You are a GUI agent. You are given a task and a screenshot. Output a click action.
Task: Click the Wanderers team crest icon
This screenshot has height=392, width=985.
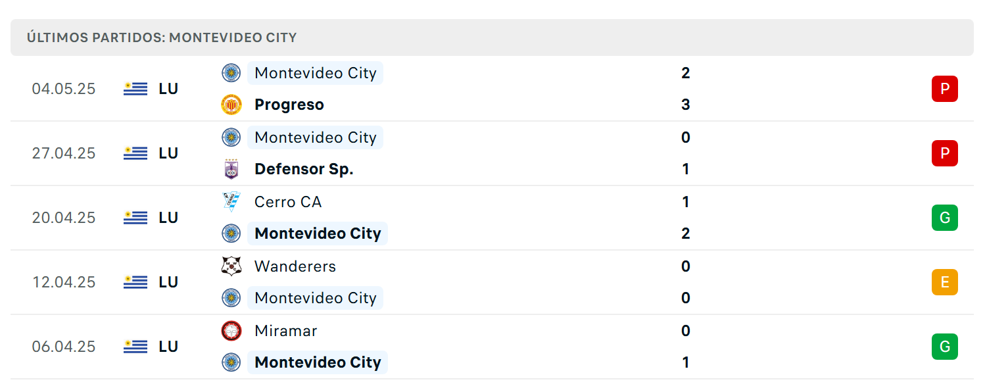click(231, 266)
